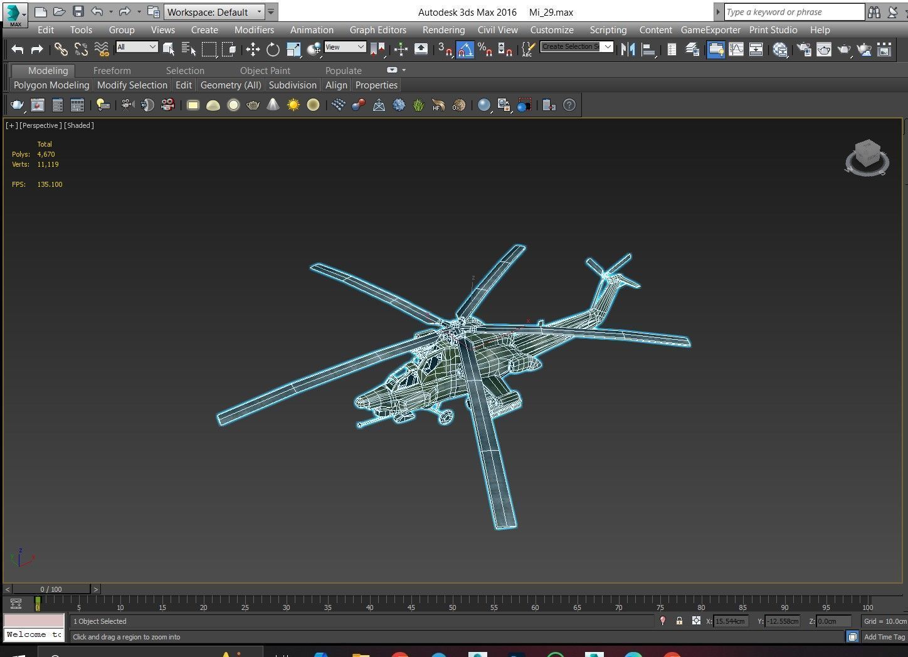
Task: Click Bind to Space Warp icon
Action: click(x=101, y=49)
